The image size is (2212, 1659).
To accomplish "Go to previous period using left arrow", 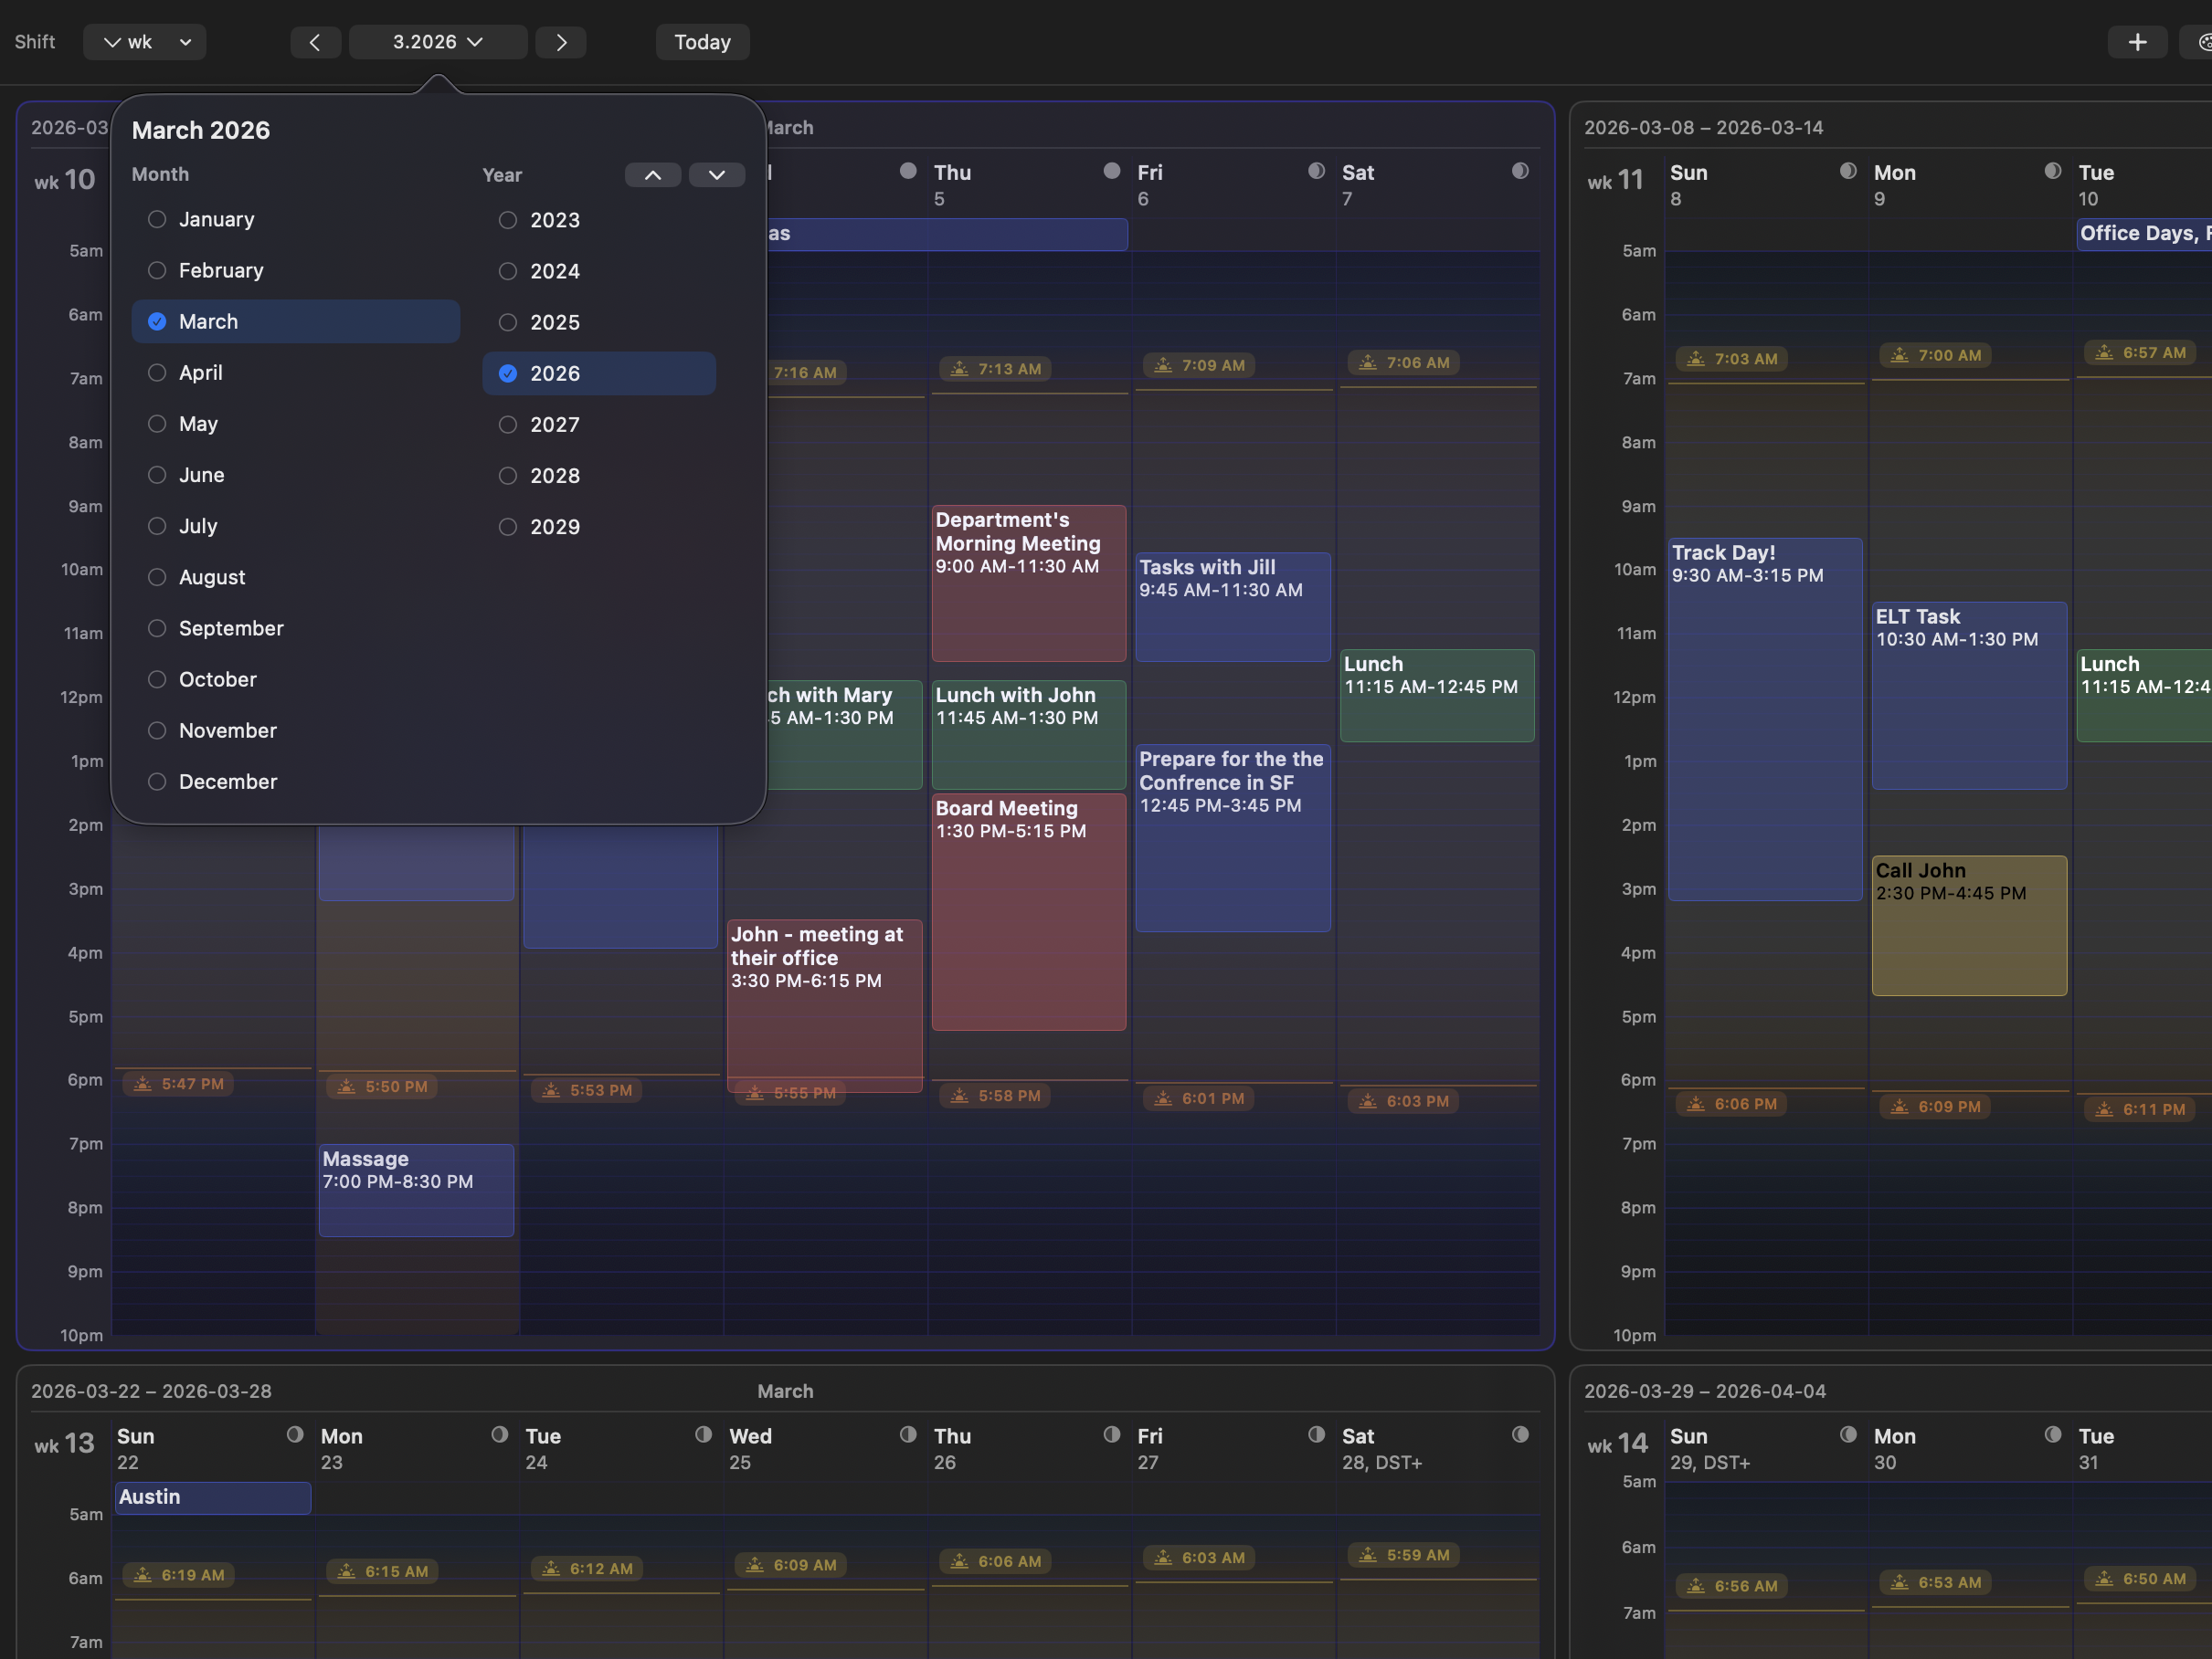I will [315, 42].
